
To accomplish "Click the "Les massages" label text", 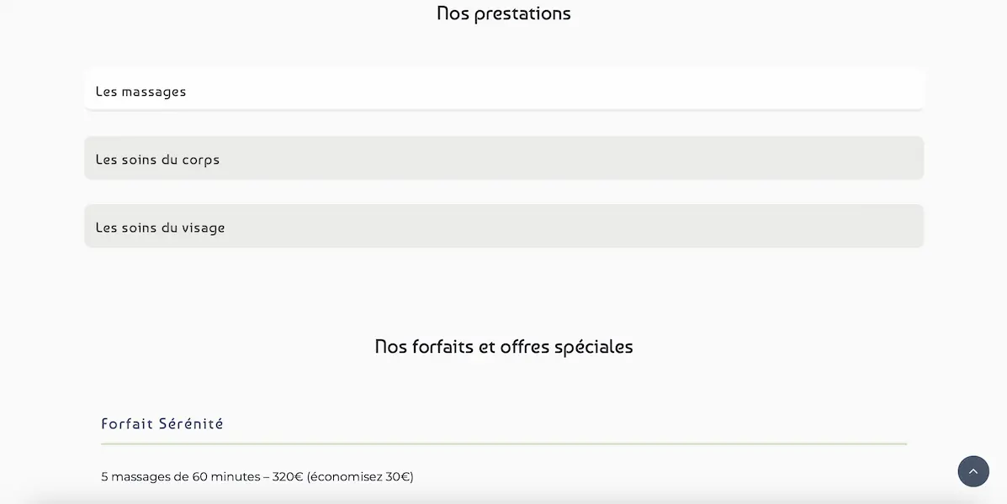I will point(140,92).
